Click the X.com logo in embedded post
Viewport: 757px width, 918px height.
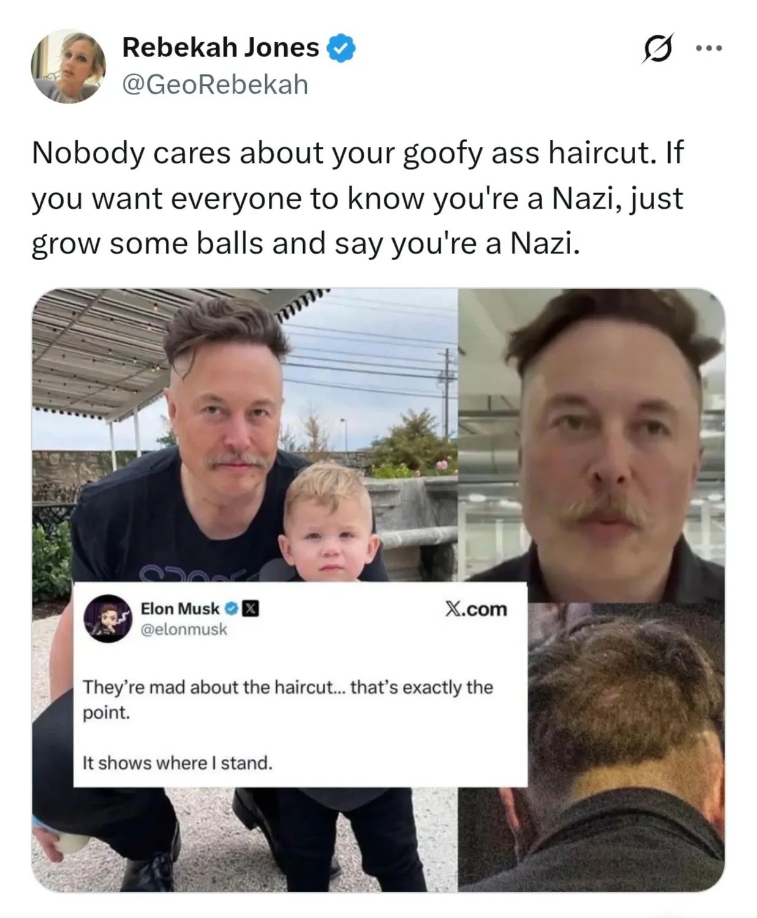[475, 609]
